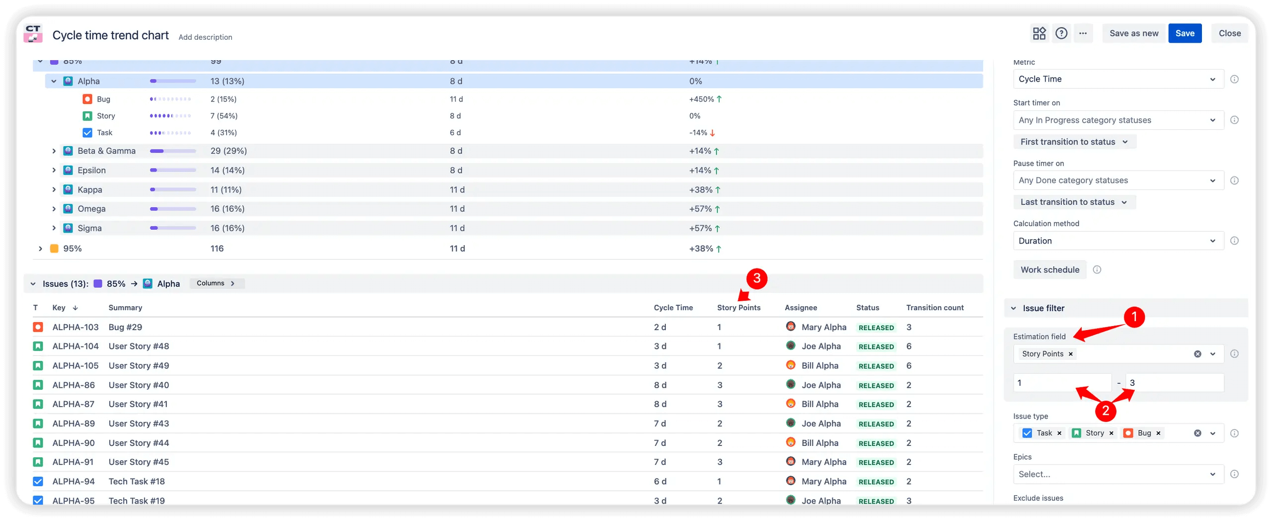Open the help question mark icon
1272x521 pixels.
pyautogui.click(x=1061, y=33)
